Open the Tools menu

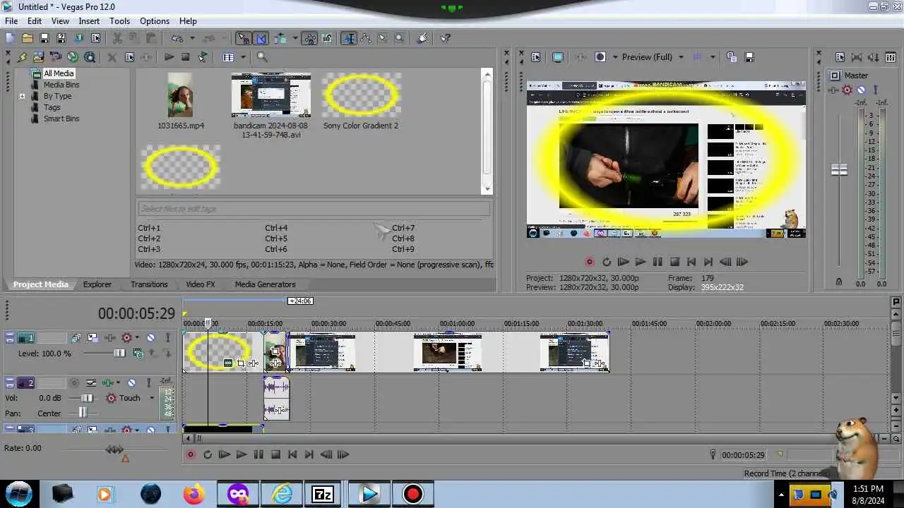[119, 21]
